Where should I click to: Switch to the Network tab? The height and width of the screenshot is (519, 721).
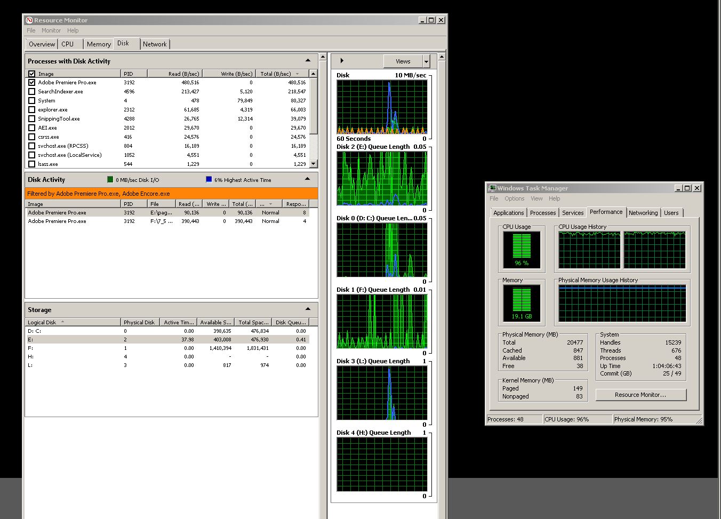[x=155, y=44]
